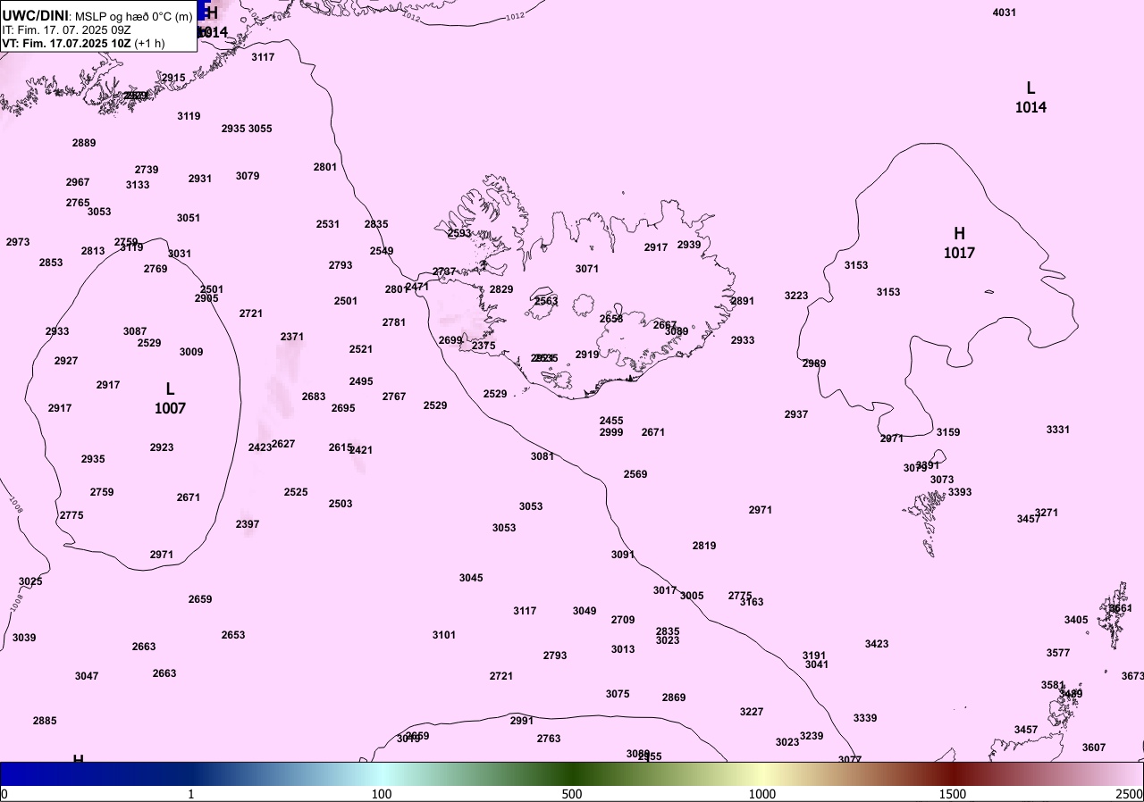Click the 3087 value inside the low
The image size is (1144, 802).
click(135, 331)
